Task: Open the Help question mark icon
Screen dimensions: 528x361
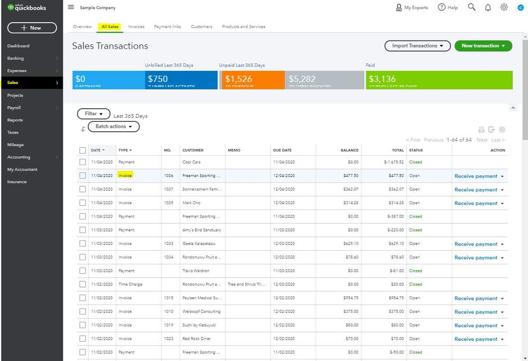Action: click(x=441, y=7)
